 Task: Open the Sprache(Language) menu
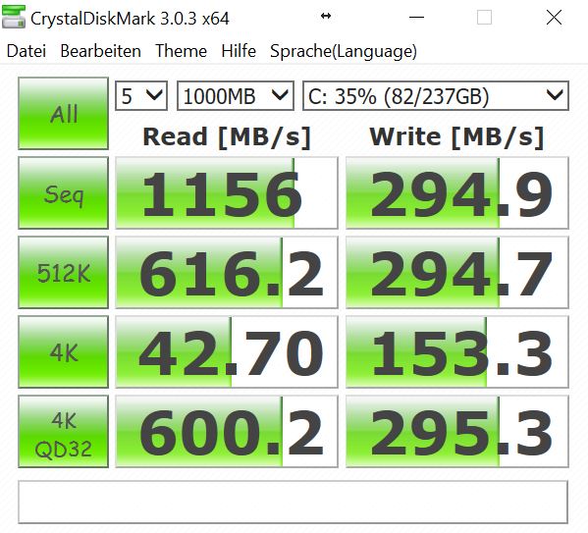344,51
